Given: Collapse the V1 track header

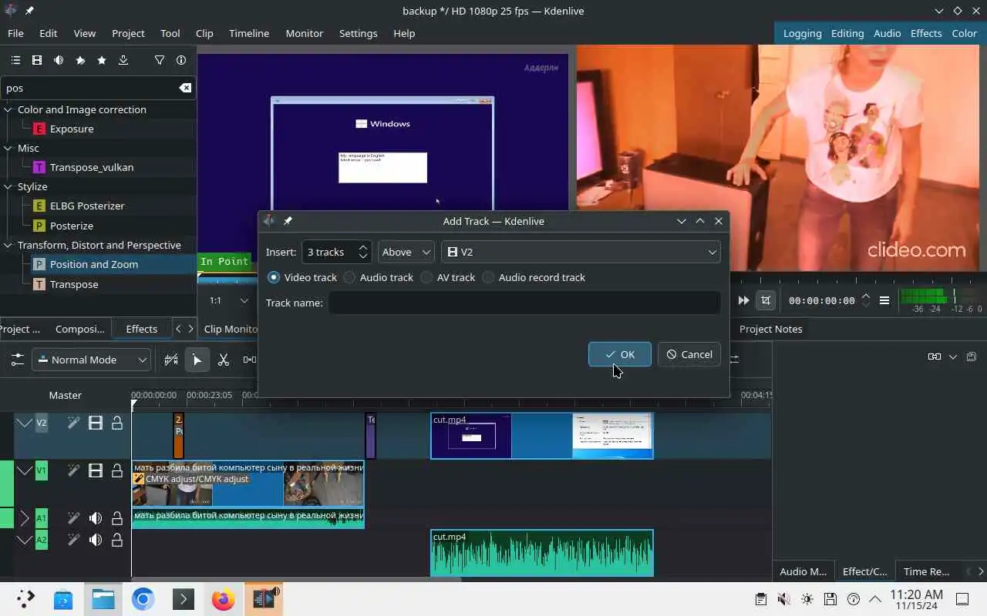Looking at the screenshot, I should click(24, 470).
